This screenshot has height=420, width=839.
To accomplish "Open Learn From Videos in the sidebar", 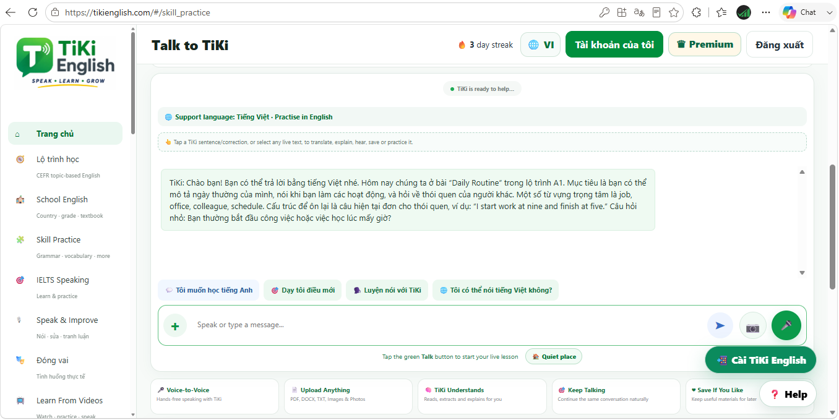I will click(x=66, y=406).
